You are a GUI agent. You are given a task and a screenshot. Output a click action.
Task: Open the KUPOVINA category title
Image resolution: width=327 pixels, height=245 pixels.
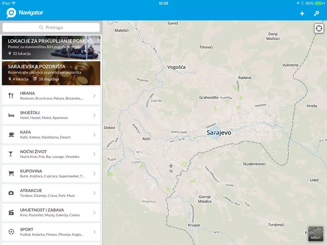coord(31,171)
